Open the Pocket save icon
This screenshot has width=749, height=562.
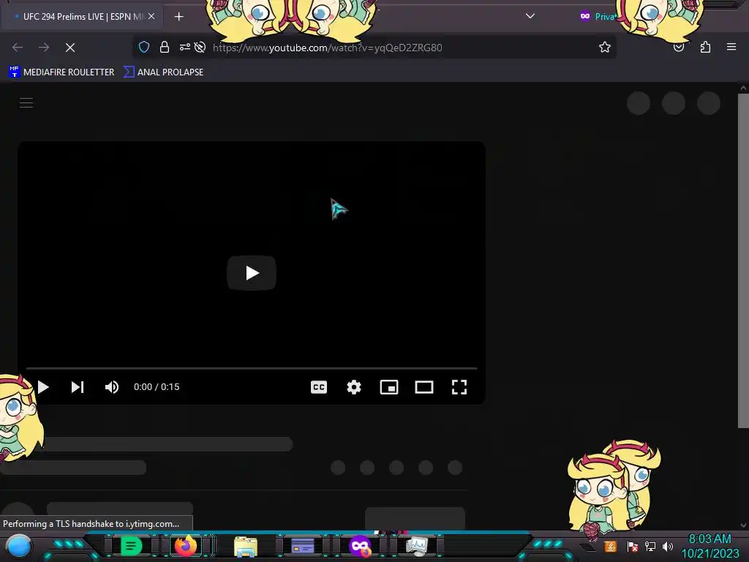tap(679, 47)
